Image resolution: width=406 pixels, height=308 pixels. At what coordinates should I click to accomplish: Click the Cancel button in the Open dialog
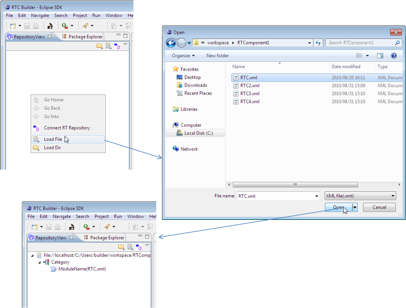pos(379,207)
